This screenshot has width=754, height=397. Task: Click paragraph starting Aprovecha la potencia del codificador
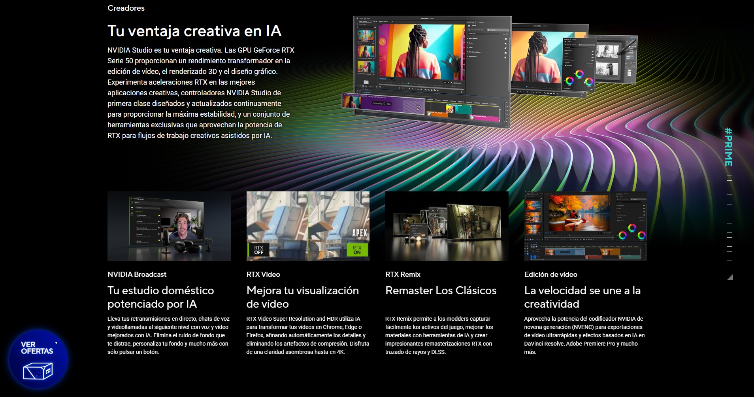pos(584,335)
